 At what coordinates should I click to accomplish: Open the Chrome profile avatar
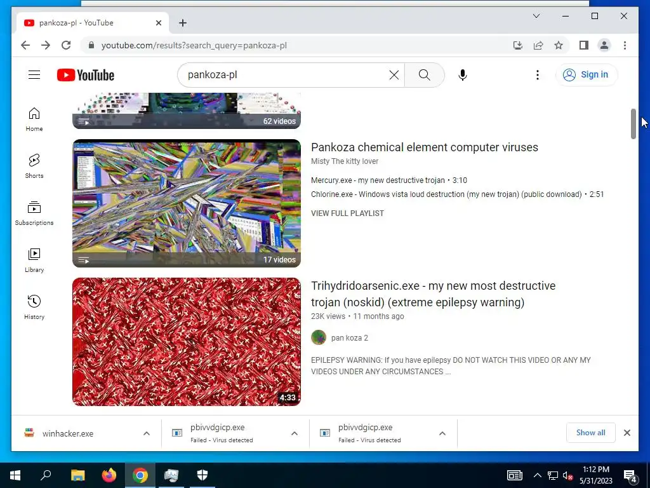point(604,45)
